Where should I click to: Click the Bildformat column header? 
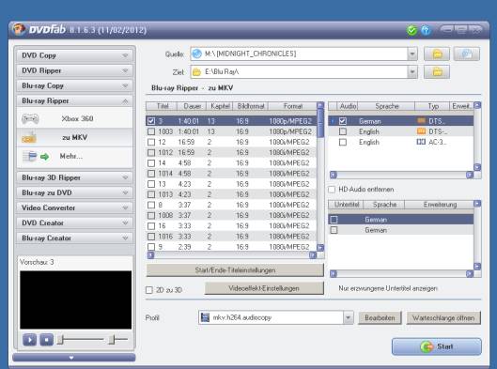(x=251, y=106)
